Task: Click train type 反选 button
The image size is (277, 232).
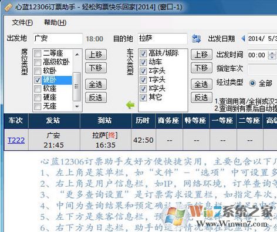Action: 201,97
